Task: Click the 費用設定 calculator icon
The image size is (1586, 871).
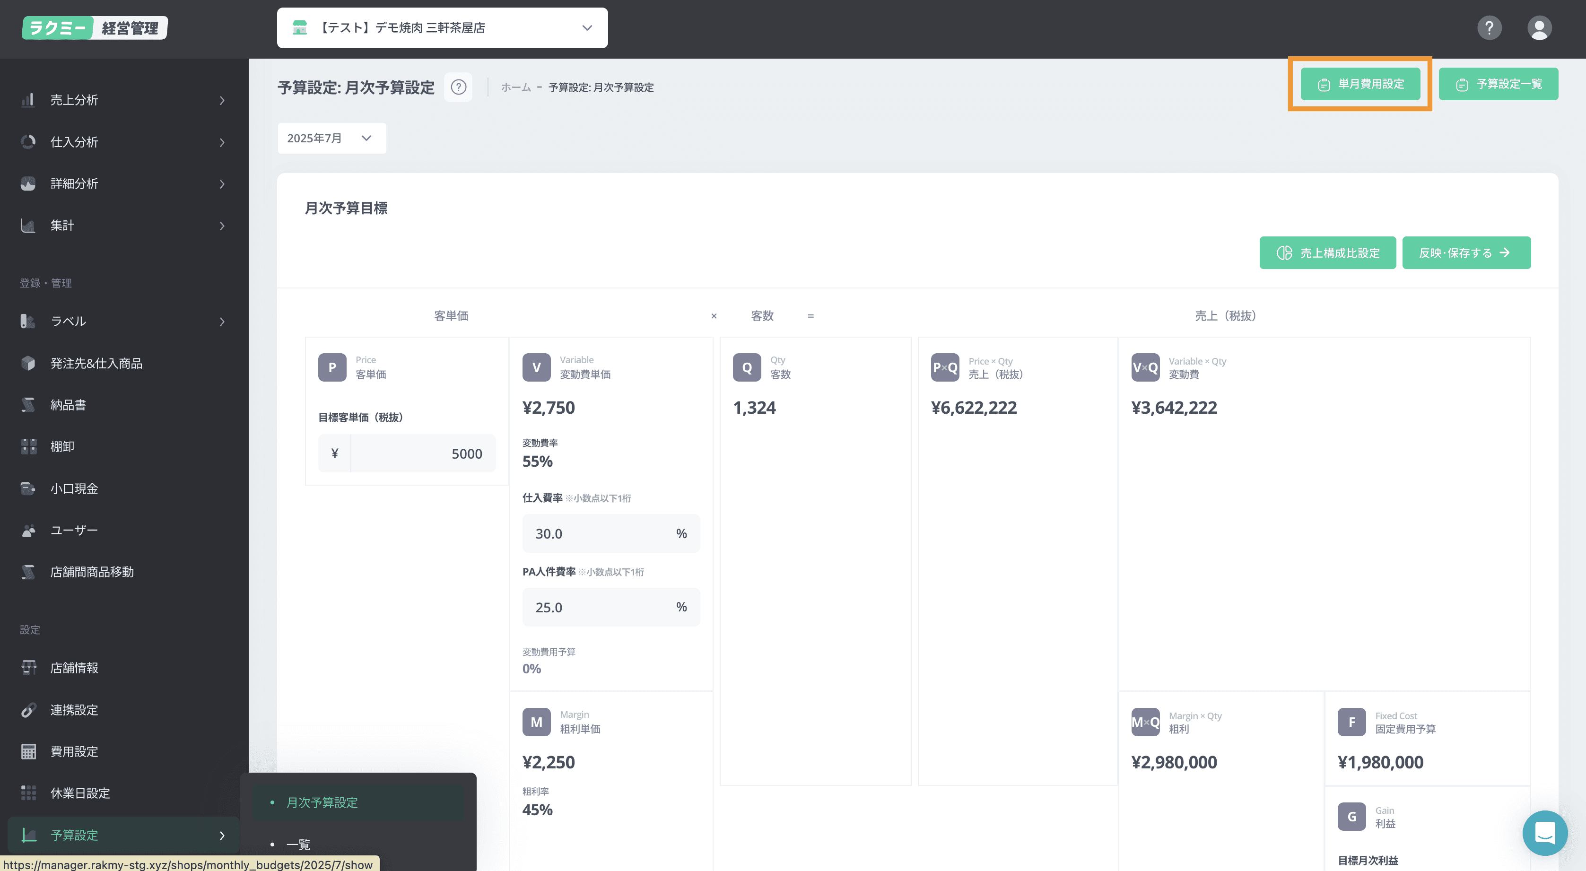Action: pos(28,751)
